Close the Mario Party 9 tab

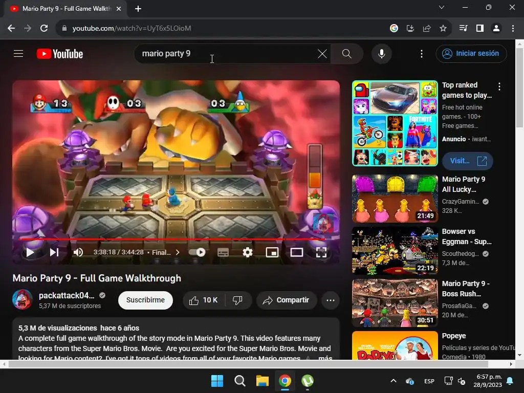119,9
